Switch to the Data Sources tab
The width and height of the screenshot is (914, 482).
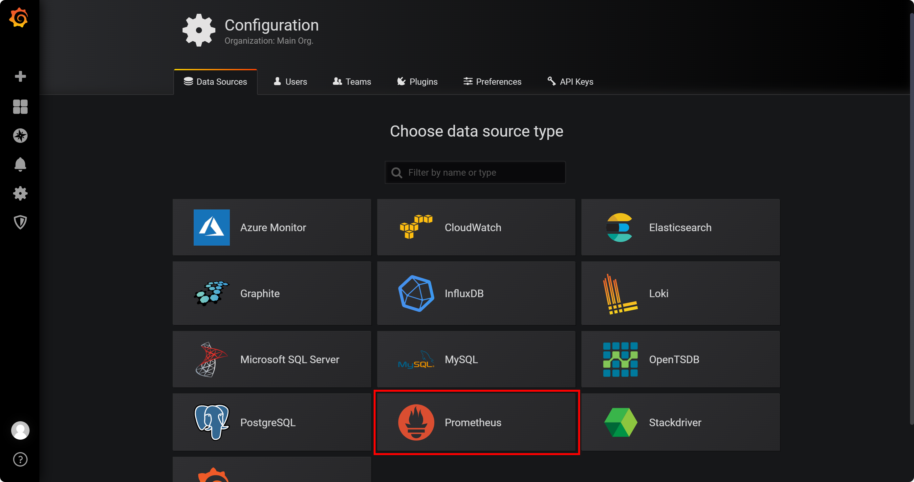click(215, 82)
